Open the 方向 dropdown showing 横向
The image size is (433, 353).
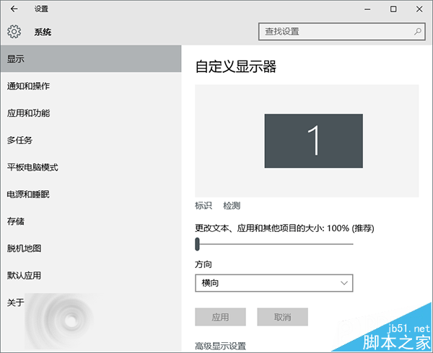point(274,283)
